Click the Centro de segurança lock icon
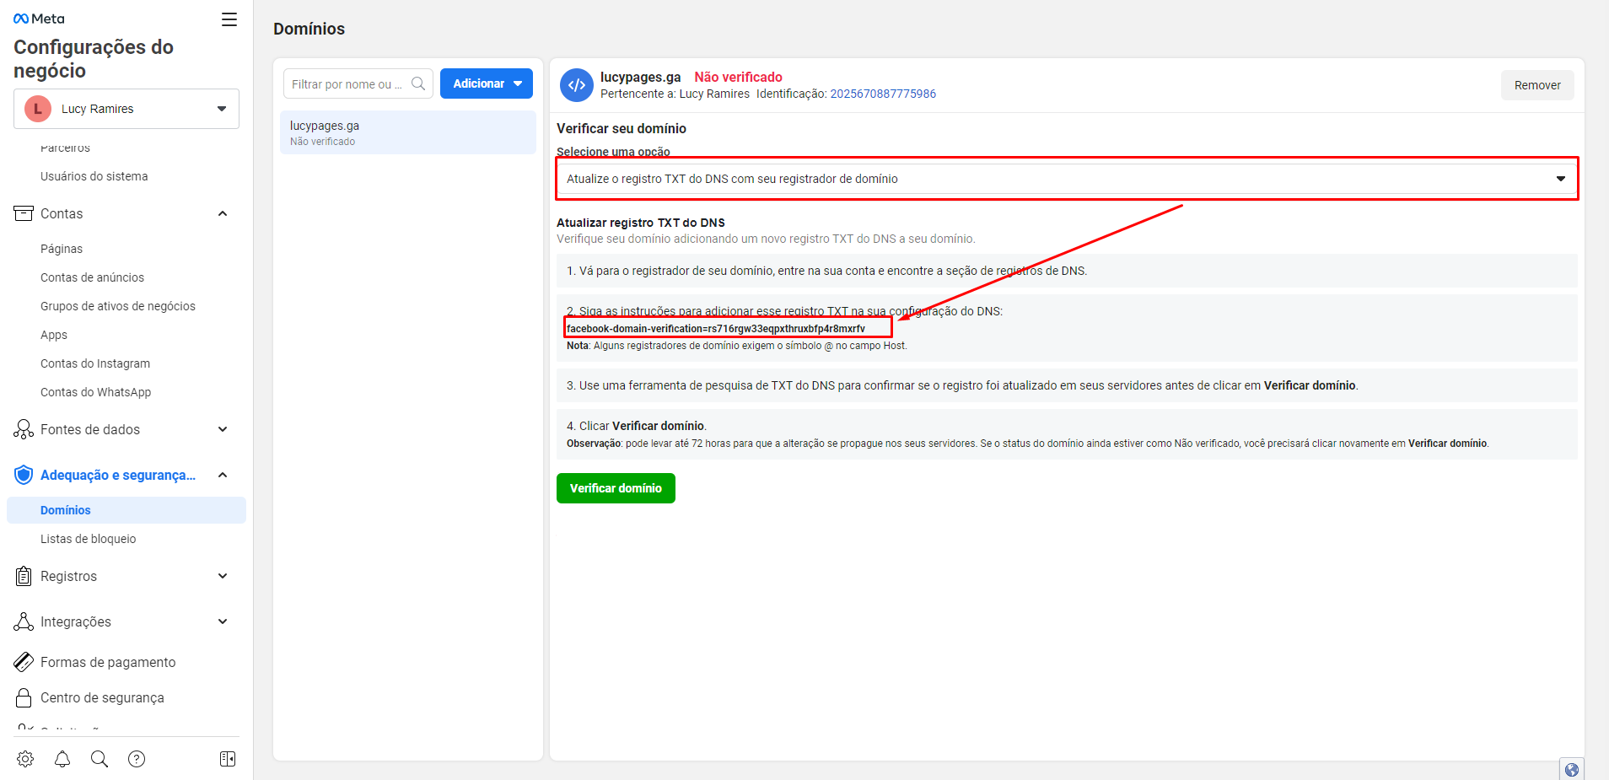This screenshot has height=780, width=1609. pyautogui.click(x=24, y=697)
